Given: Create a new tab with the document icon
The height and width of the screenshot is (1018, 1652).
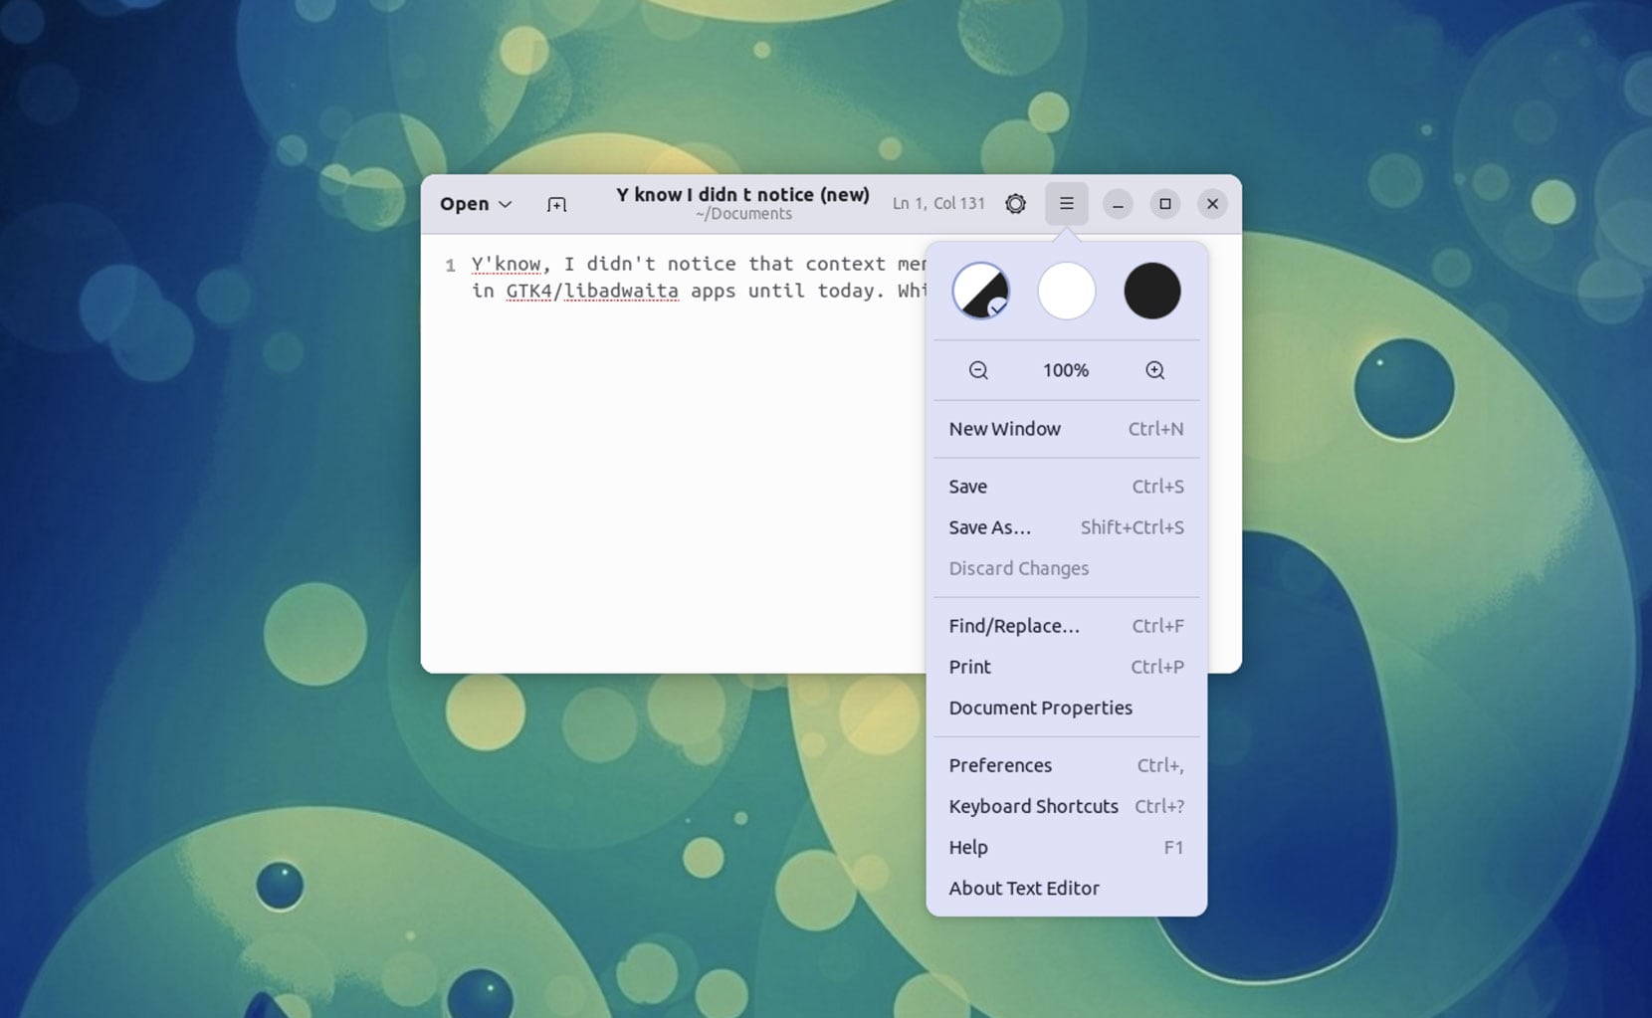Looking at the screenshot, I should click(x=556, y=203).
